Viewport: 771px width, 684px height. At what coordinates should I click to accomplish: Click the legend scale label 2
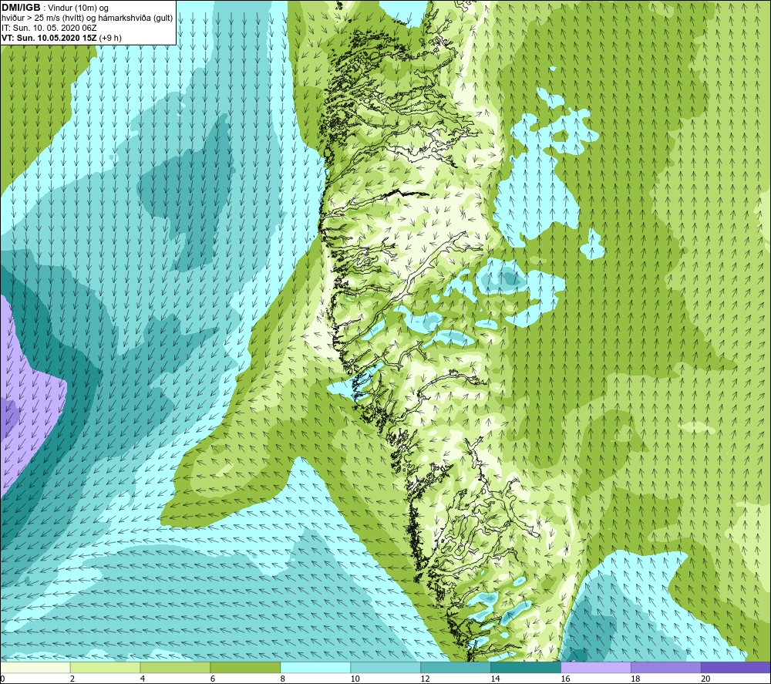pyautogui.click(x=72, y=679)
